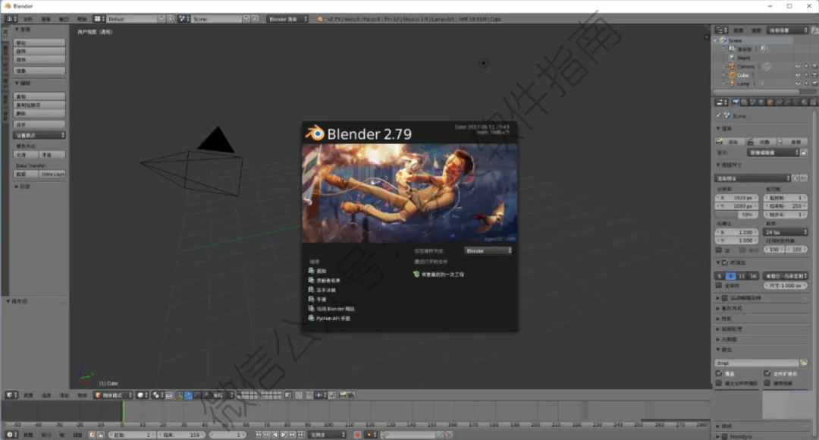Click the 动画 render animation button
Image resolution: width=819 pixels, height=440 pixels.
pos(760,142)
